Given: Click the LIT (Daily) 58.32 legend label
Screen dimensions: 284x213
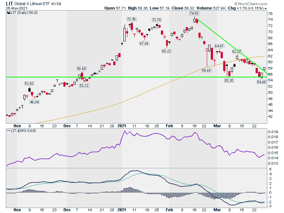Looking at the screenshot, I should (x=24, y=13).
